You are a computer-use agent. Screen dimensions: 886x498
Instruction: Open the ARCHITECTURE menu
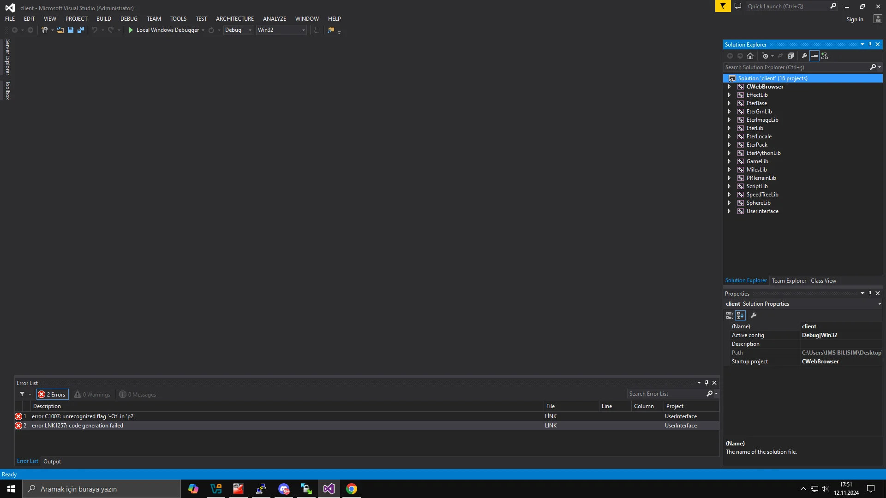coord(235,19)
